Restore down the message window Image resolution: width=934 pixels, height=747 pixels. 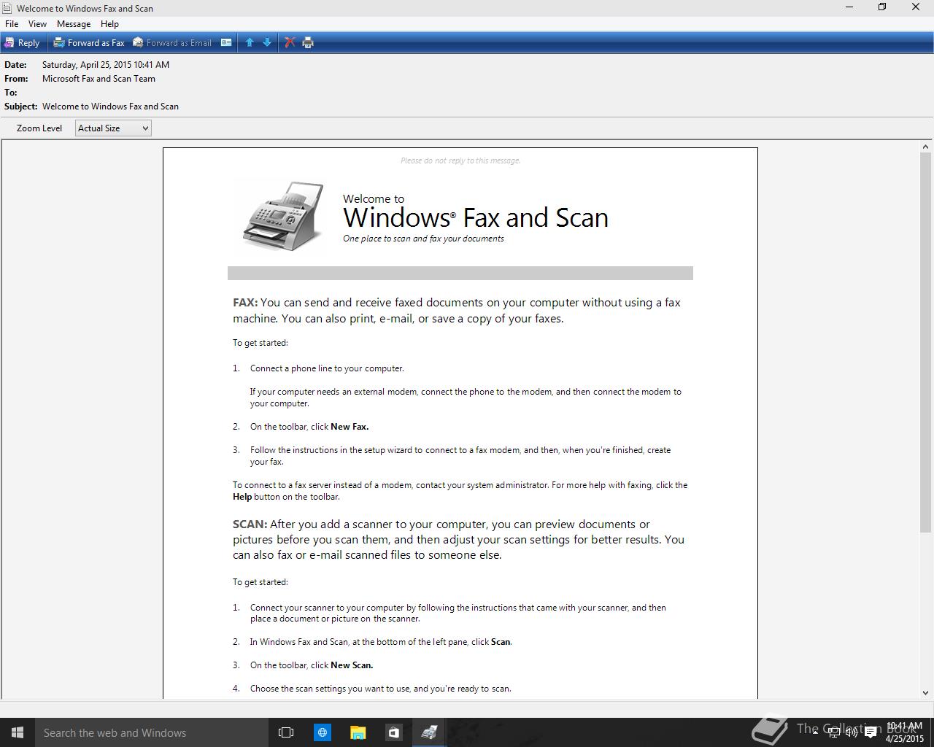(x=882, y=7)
